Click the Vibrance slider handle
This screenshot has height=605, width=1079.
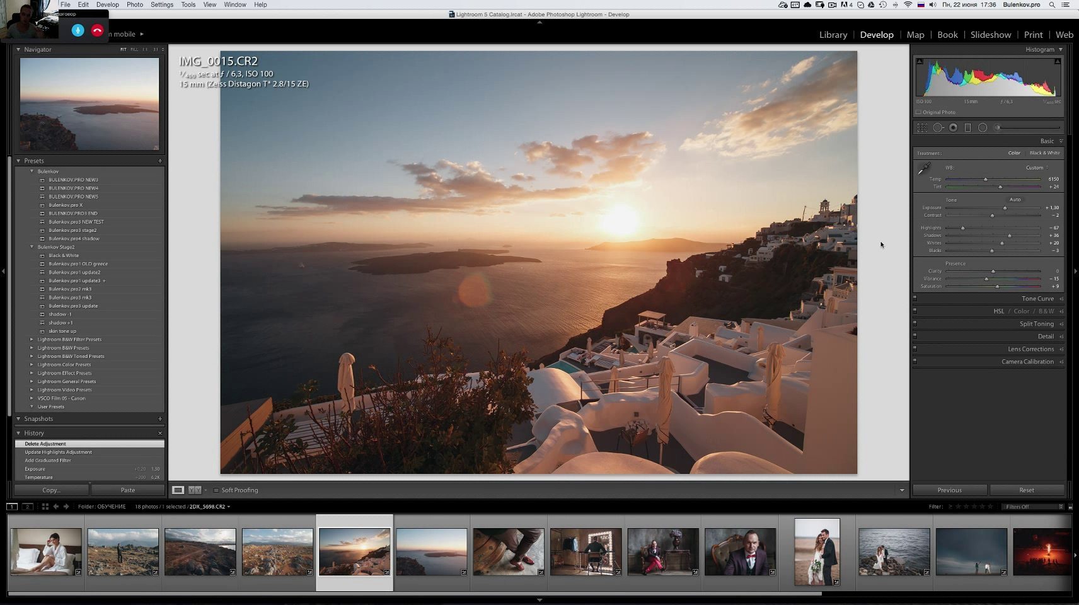click(x=986, y=279)
